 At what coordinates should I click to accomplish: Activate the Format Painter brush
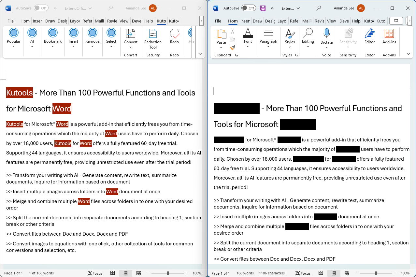coord(233,48)
